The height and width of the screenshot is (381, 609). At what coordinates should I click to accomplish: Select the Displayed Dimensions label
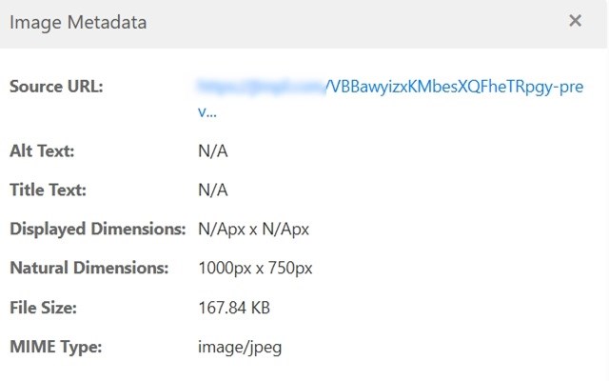click(x=97, y=230)
